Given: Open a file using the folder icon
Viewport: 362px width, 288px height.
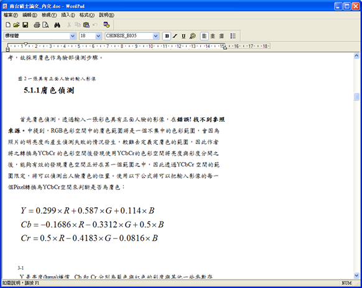Looking at the screenshot, I should pyautogui.click(x=16, y=25).
